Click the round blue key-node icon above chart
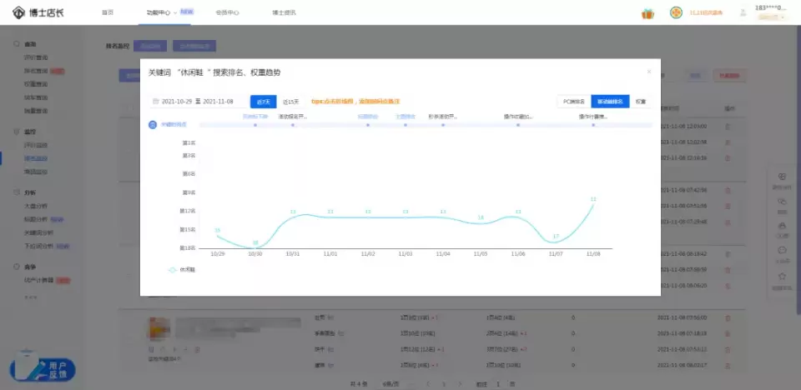Viewport: 801px width, 390px height. point(153,124)
